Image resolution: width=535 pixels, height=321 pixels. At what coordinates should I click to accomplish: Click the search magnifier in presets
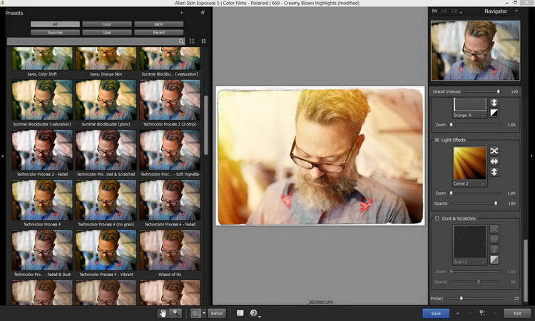click(x=181, y=41)
